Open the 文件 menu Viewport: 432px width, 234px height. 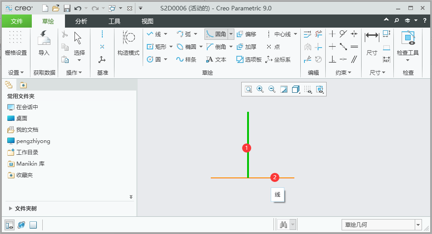coord(17,21)
